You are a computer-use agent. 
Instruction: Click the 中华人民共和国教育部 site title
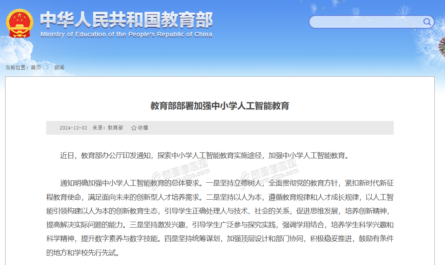[x=126, y=20]
